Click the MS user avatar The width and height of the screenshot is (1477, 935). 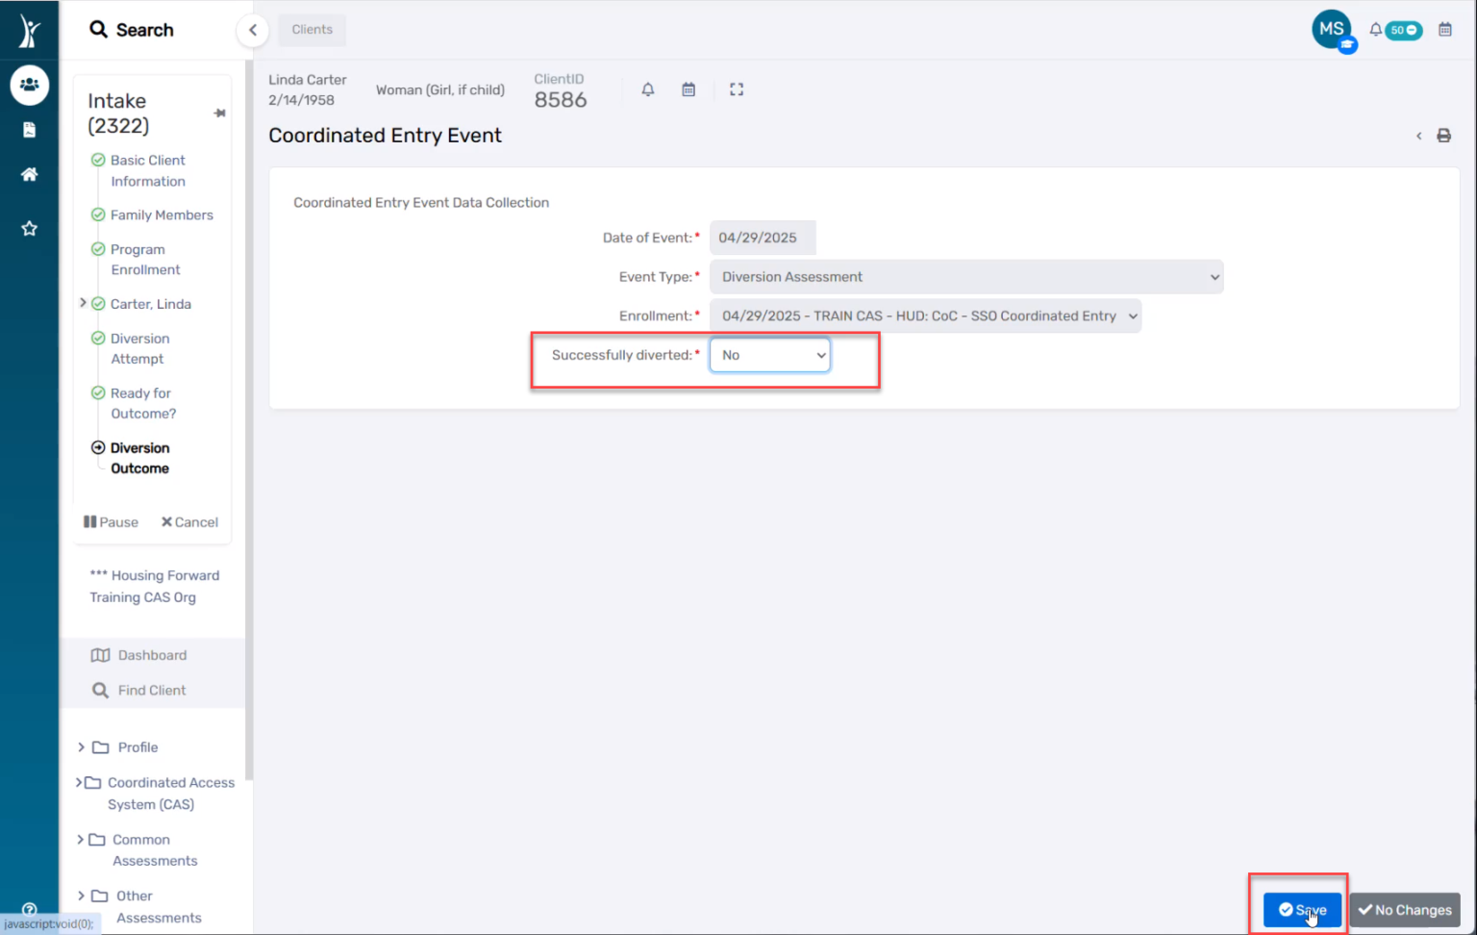(x=1332, y=29)
